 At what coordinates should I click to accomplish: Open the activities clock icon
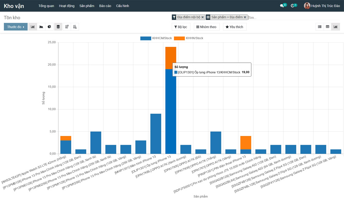pos(292,6)
